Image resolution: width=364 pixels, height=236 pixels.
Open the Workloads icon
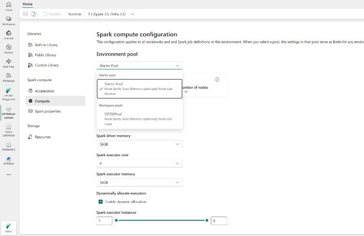(8, 75)
